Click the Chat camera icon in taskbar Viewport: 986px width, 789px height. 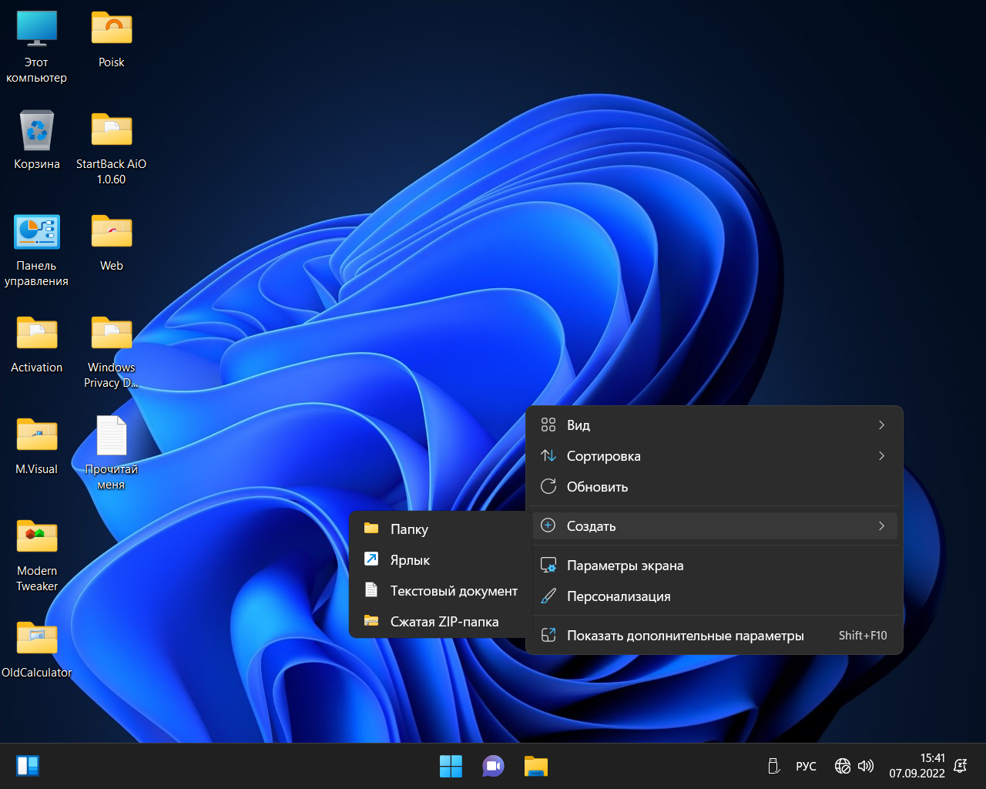pos(493,766)
